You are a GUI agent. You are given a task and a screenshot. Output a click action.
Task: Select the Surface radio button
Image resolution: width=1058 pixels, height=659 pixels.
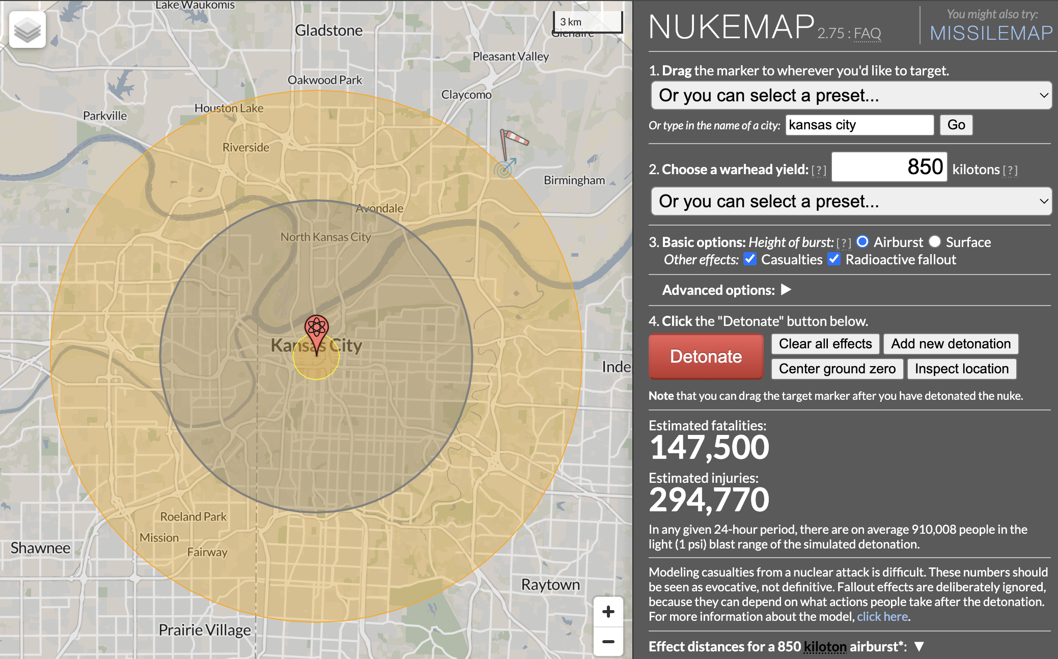[x=935, y=241]
